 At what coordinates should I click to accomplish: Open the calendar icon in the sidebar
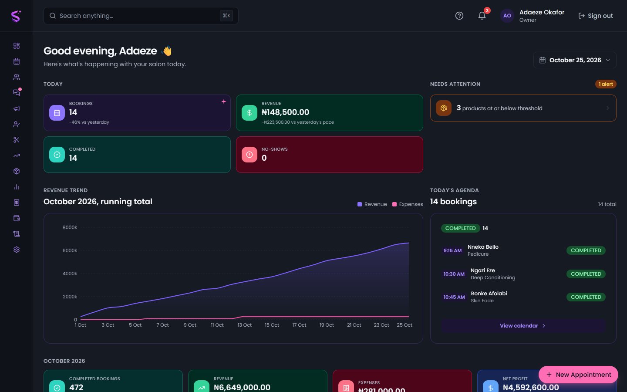click(17, 61)
